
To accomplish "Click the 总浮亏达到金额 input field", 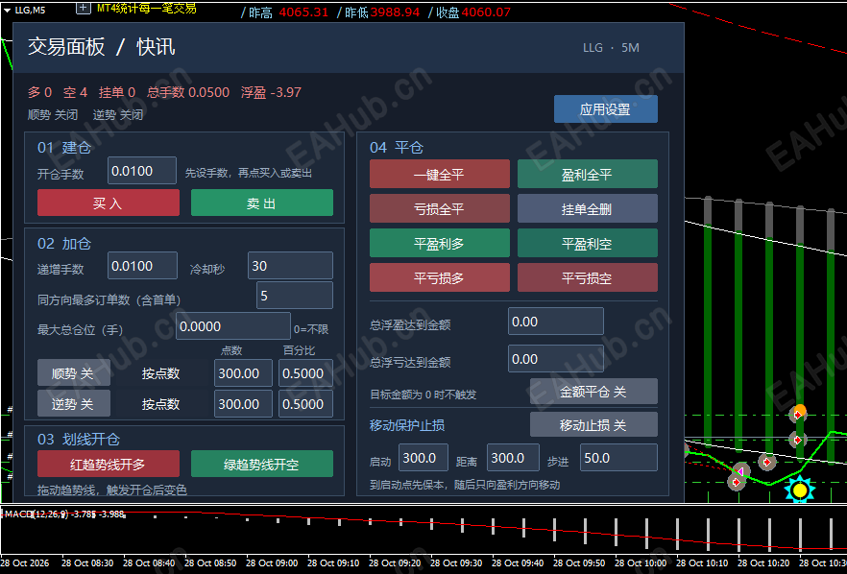I will [x=556, y=359].
